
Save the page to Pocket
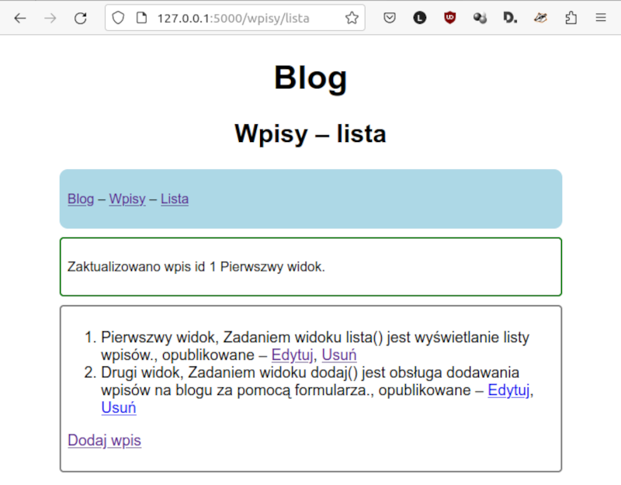tap(390, 17)
